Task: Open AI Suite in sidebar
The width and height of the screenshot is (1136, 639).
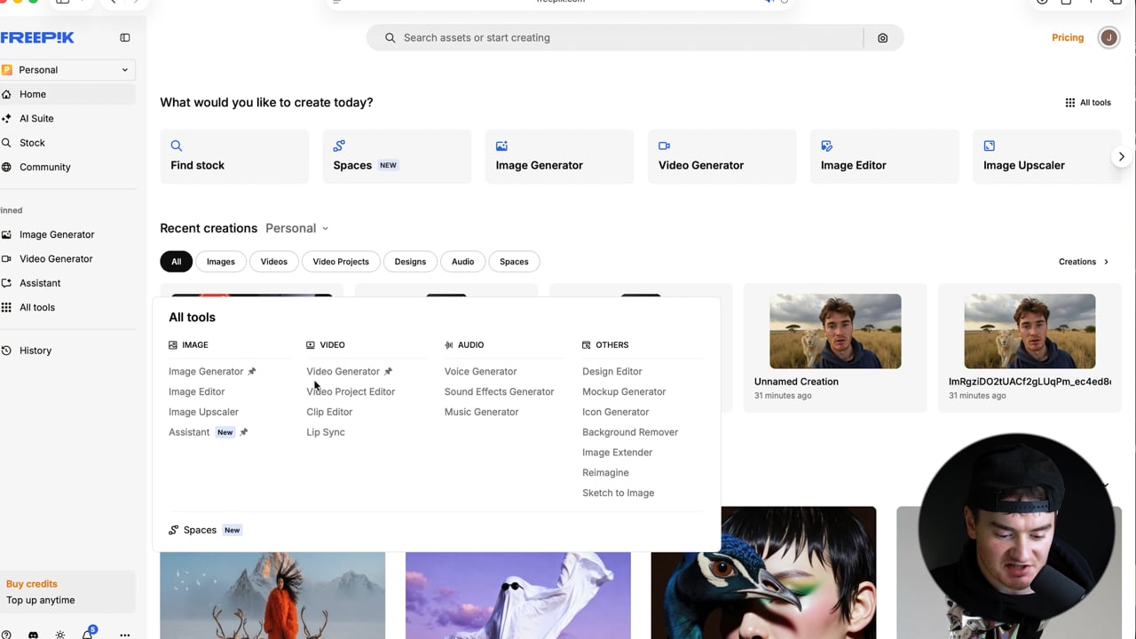Action: 67,118
